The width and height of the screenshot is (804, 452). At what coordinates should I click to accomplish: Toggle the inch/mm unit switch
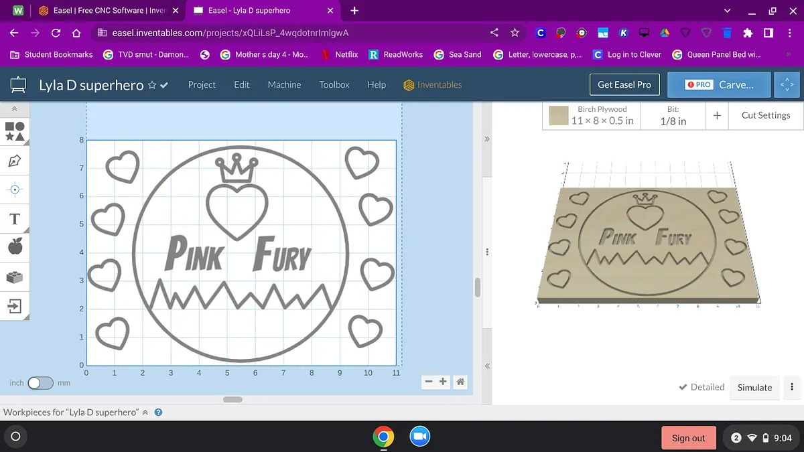click(x=40, y=383)
